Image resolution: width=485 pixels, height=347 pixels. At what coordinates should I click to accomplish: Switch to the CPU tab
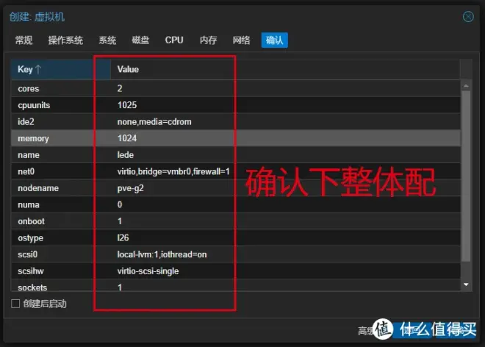coord(174,40)
